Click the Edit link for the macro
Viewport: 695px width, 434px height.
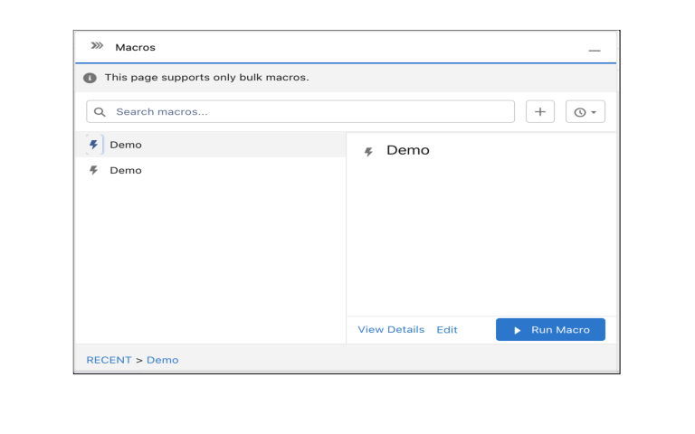(x=447, y=330)
